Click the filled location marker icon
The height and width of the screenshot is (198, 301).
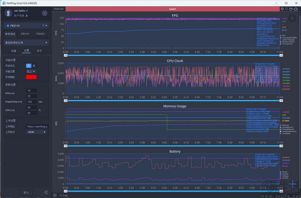pyautogui.click(x=282, y=9)
